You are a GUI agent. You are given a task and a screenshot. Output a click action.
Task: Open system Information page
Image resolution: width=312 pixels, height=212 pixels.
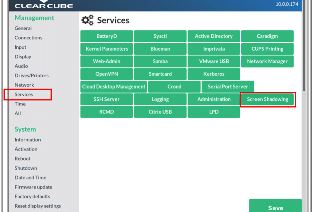point(28,140)
